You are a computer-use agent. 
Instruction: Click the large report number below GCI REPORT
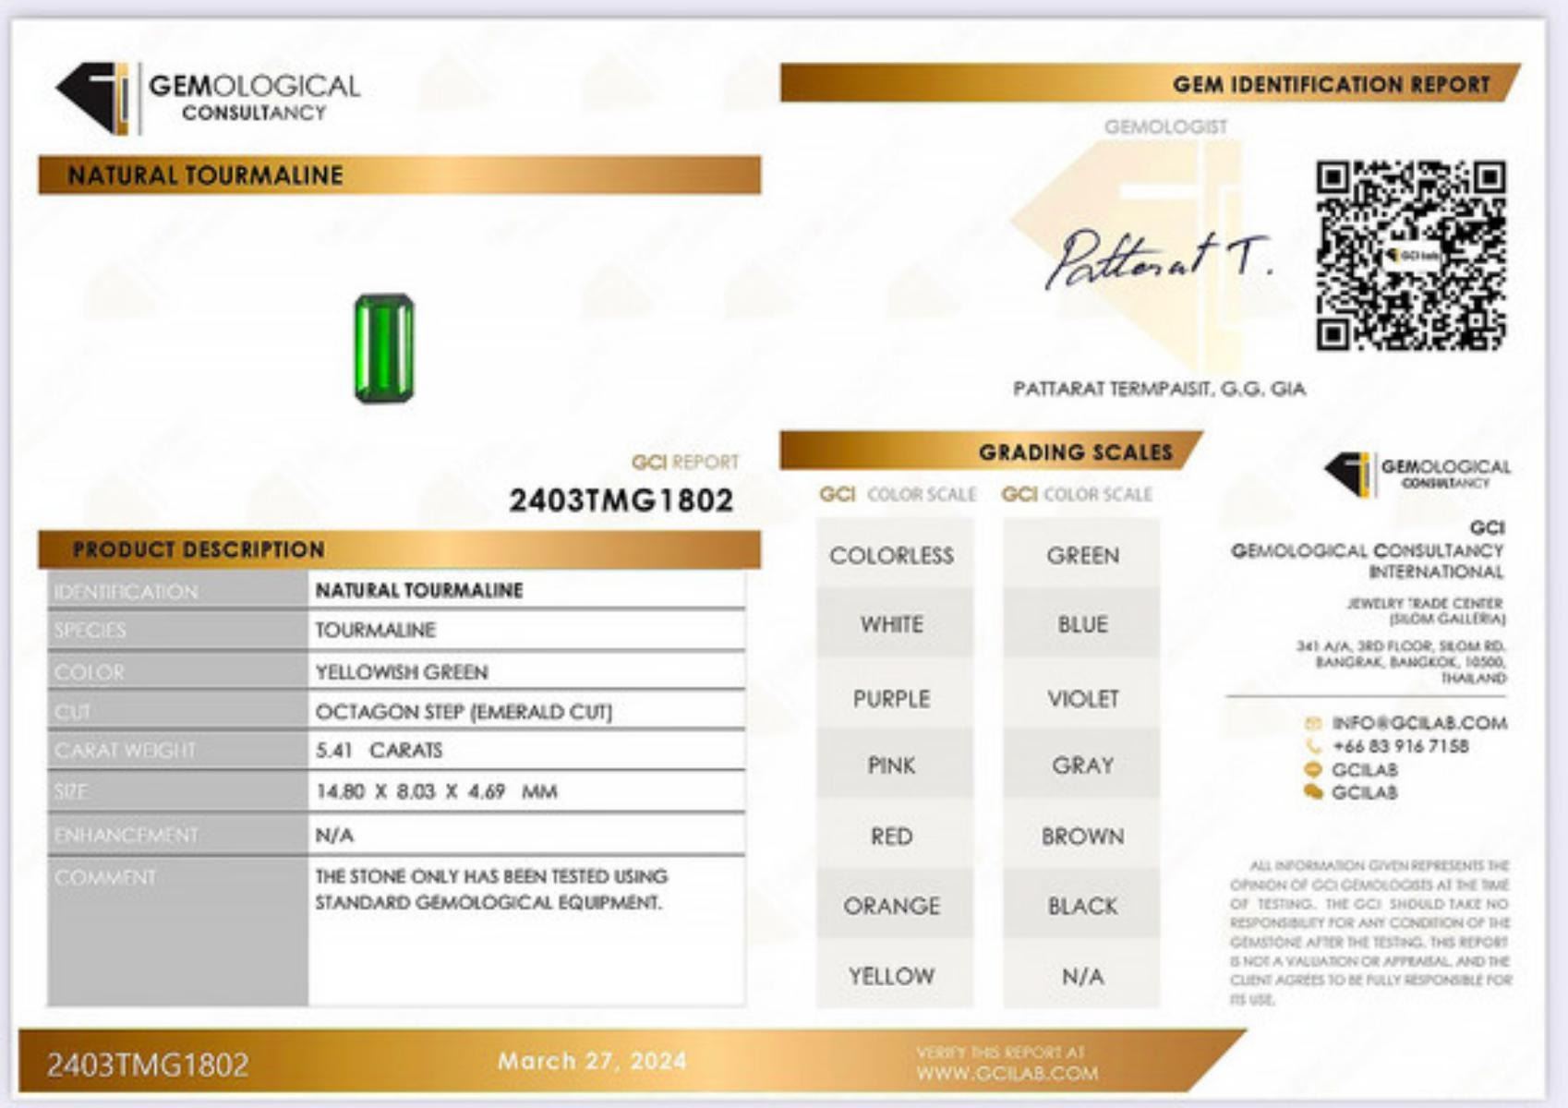coord(621,500)
